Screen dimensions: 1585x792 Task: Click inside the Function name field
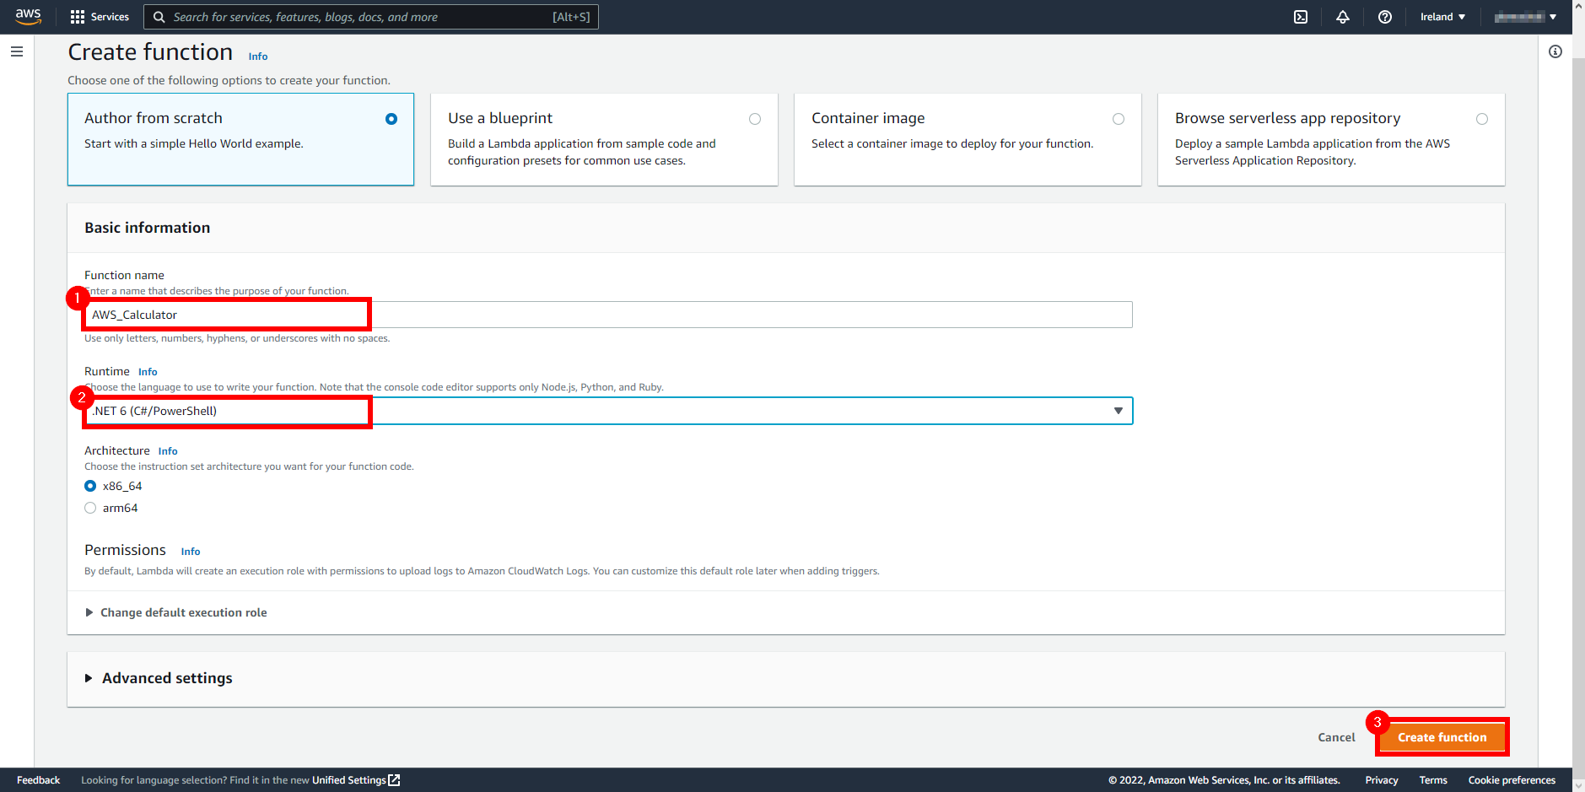click(590, 314)
